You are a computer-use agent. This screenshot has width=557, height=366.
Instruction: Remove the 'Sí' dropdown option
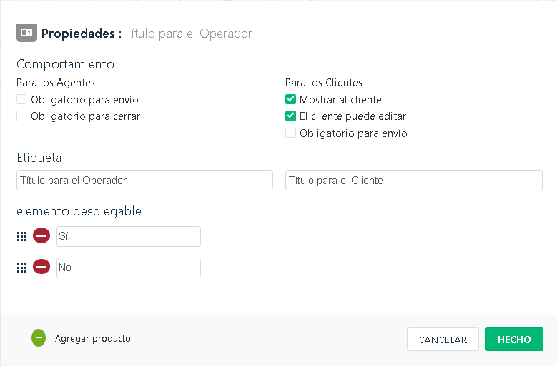tap(41, 235)
